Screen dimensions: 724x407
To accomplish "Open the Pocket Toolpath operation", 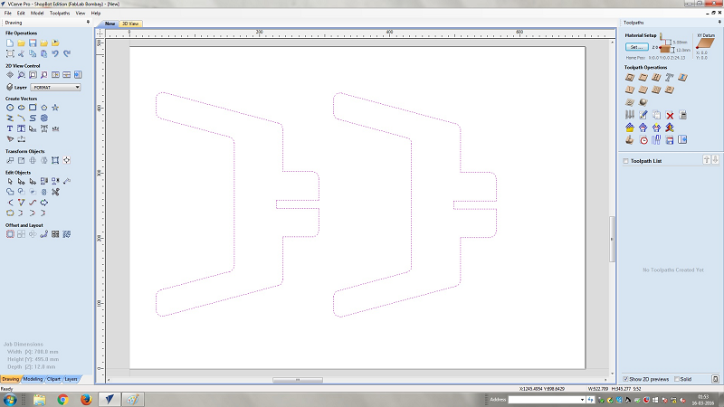I will click(x=643, y=78).
